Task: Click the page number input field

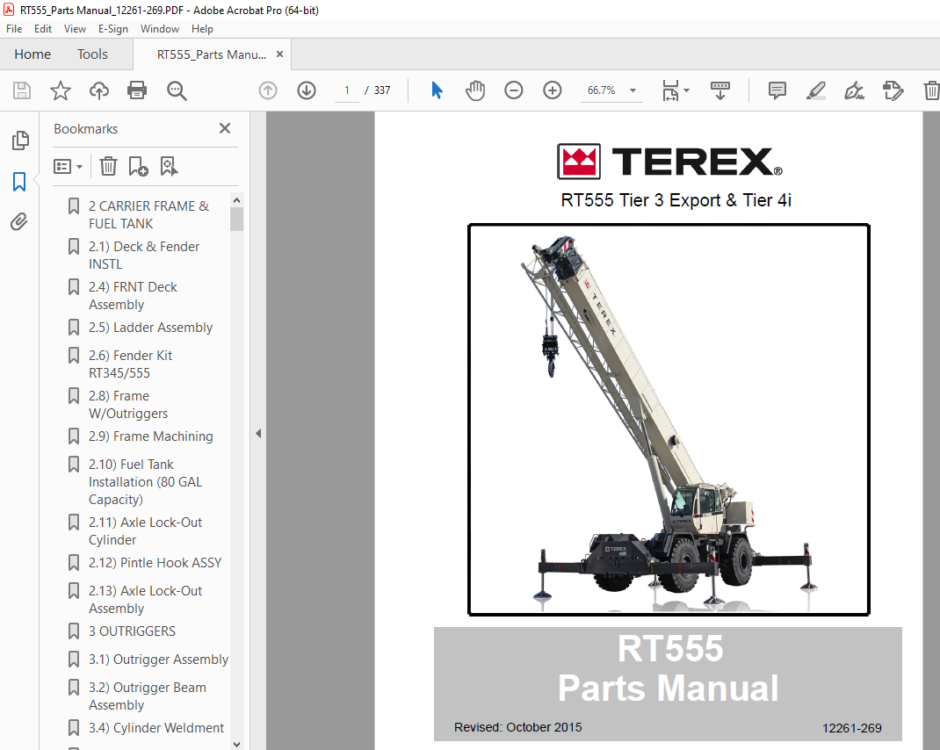Action: 346,90
